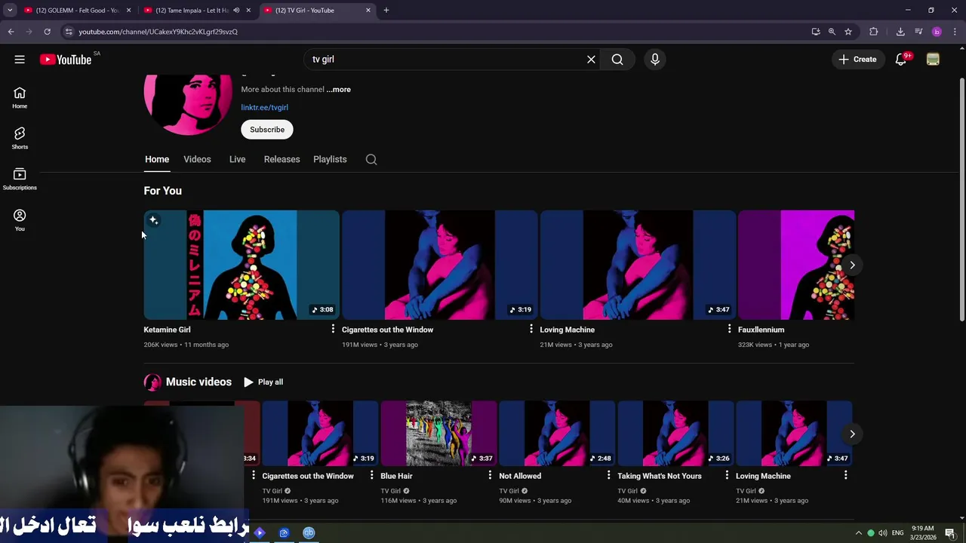Open options for Loving Machine in Music videos

point(845,476)
